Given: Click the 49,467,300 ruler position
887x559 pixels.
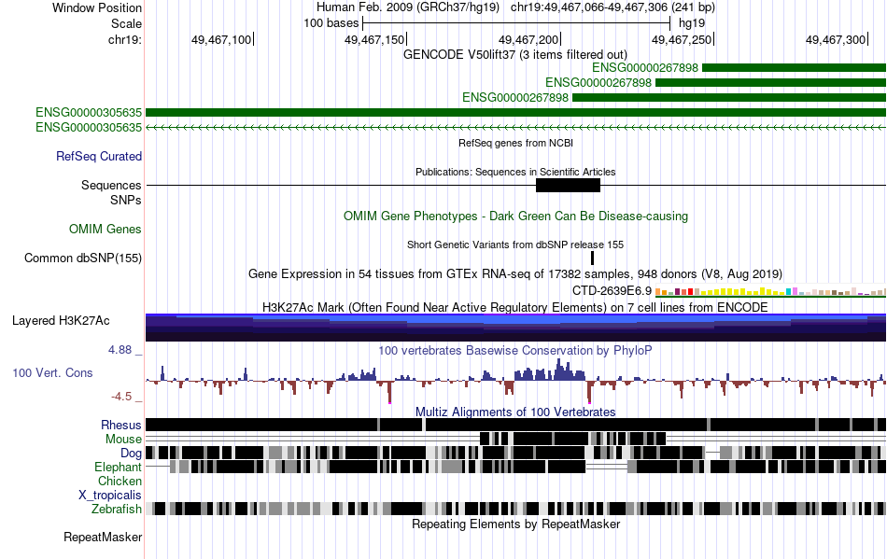Looking at the screenshot, I should (836, 39).
